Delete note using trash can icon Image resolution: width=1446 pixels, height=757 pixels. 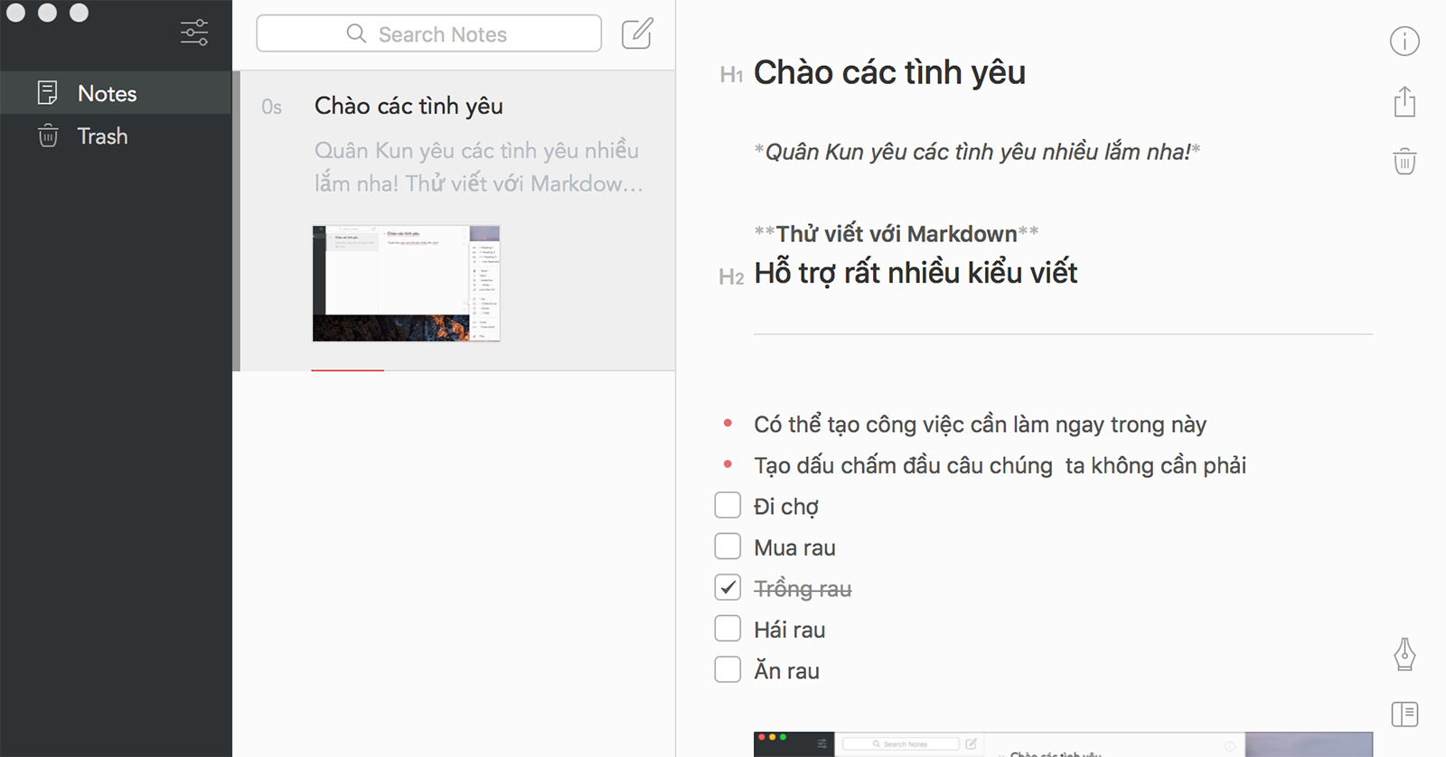point(1404,162)
